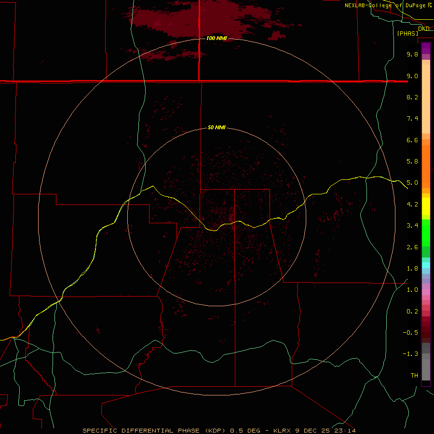
Task: Click the [PHAS] legend heading
Action: (x=407, y=33)
